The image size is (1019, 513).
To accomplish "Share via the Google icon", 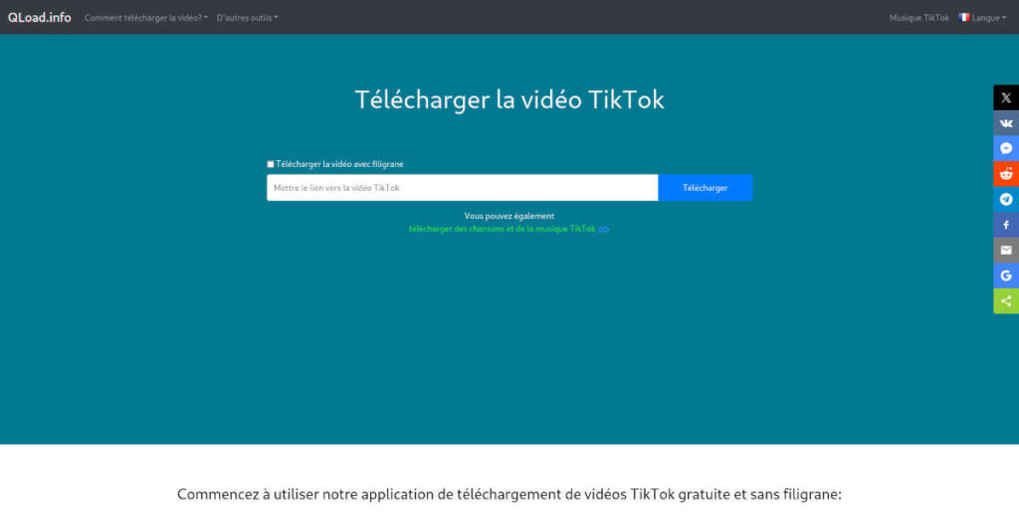I will coord(1006,275).
